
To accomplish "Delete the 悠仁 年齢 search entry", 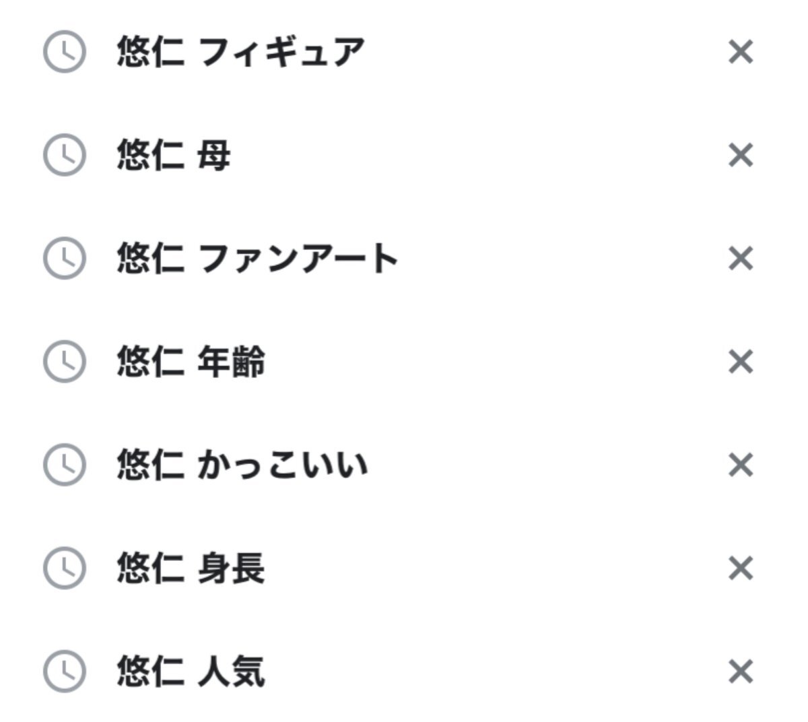I will (740, 362).
